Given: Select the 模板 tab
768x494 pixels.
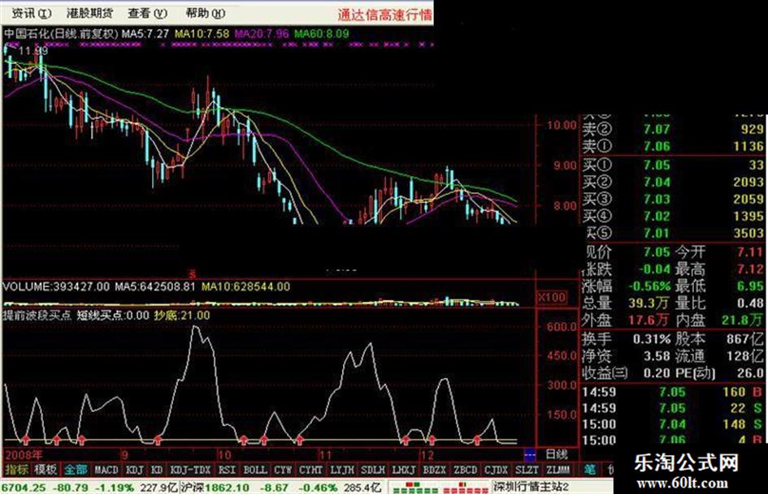Looking at the screenshot, I should coord(46,470).
